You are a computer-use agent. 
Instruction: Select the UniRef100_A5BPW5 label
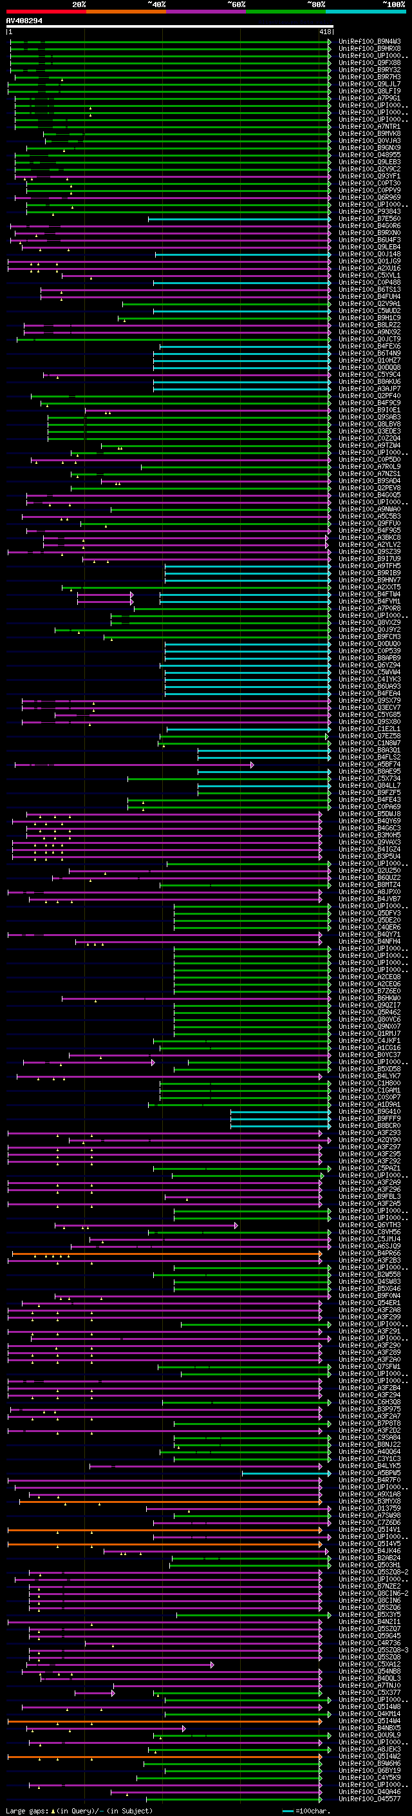coord(370,1473)
